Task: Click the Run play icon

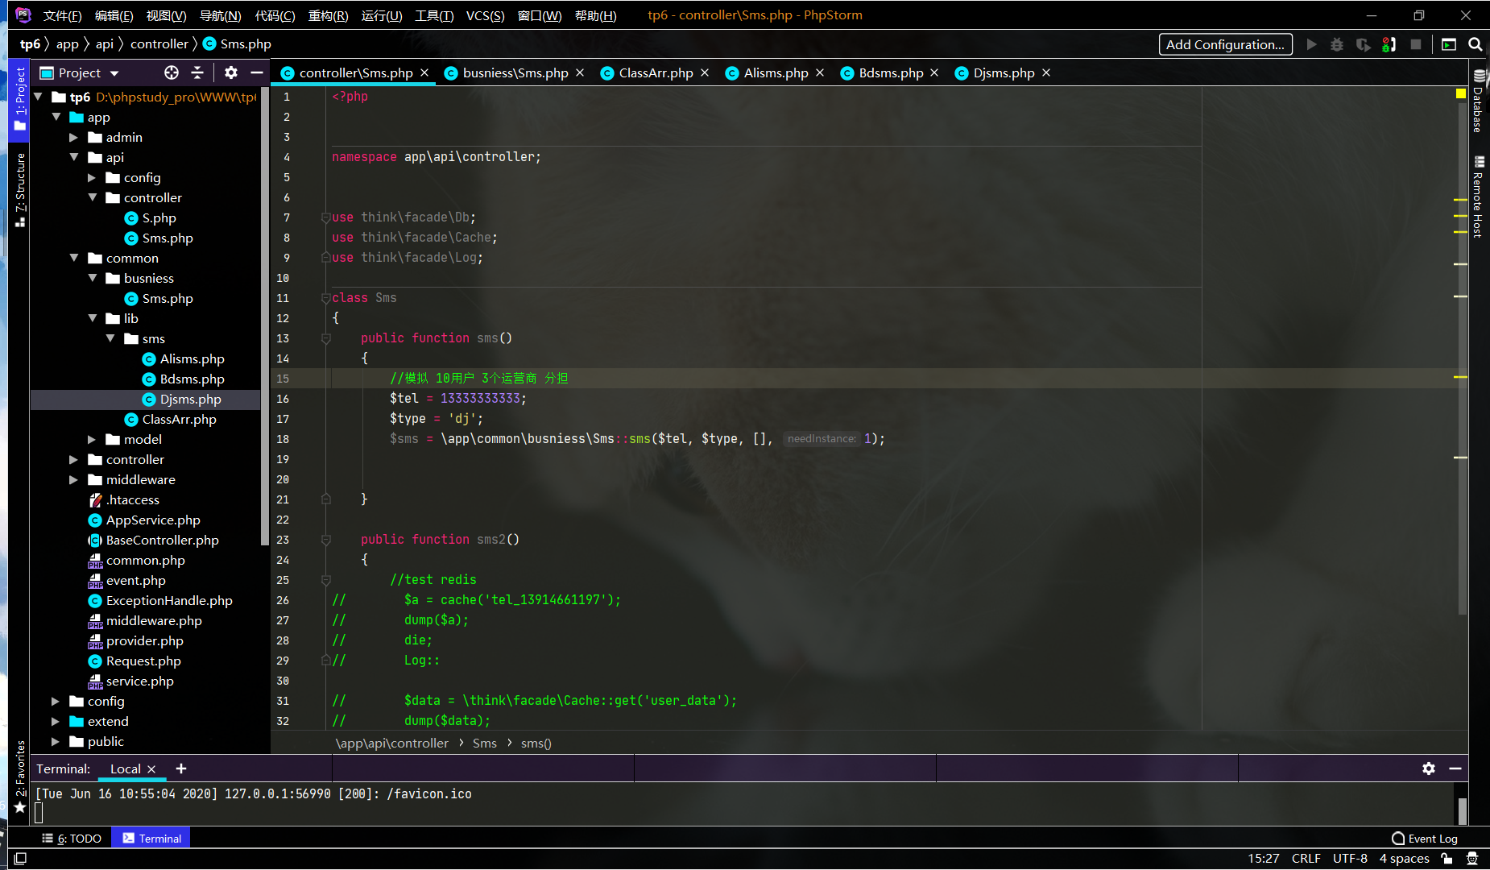Action: pos(1312,44)
